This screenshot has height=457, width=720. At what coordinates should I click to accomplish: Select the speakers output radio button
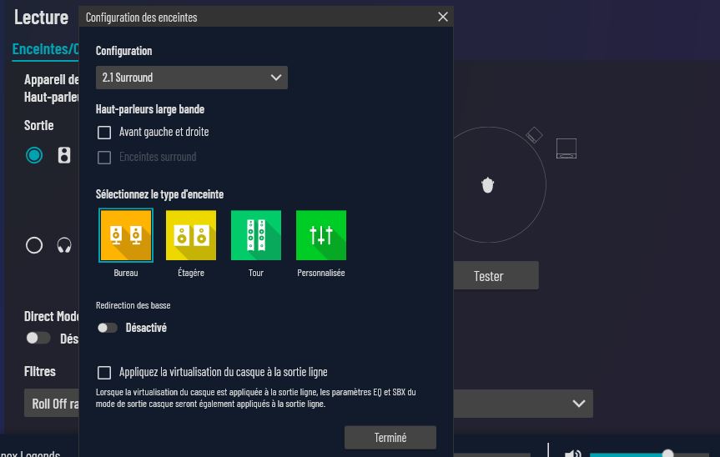tap(34, 156)
